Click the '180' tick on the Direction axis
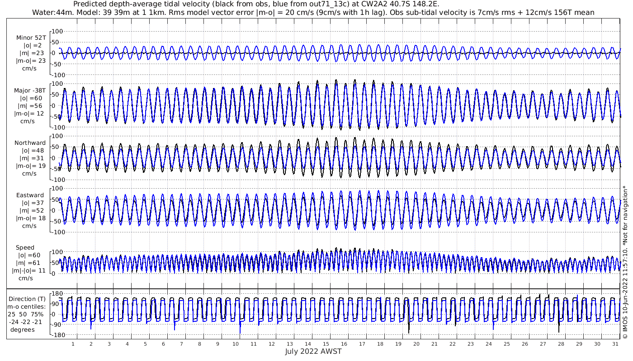Image resolution: width=633 pixels, height=361 pixels. tap(56, 294)
